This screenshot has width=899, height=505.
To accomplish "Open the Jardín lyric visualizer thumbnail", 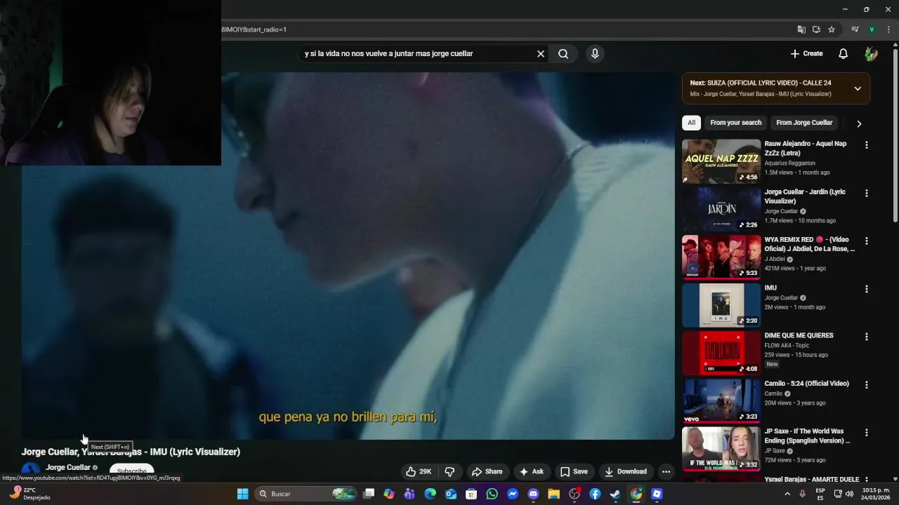I will pyautogui.click(x=721, y=209).
